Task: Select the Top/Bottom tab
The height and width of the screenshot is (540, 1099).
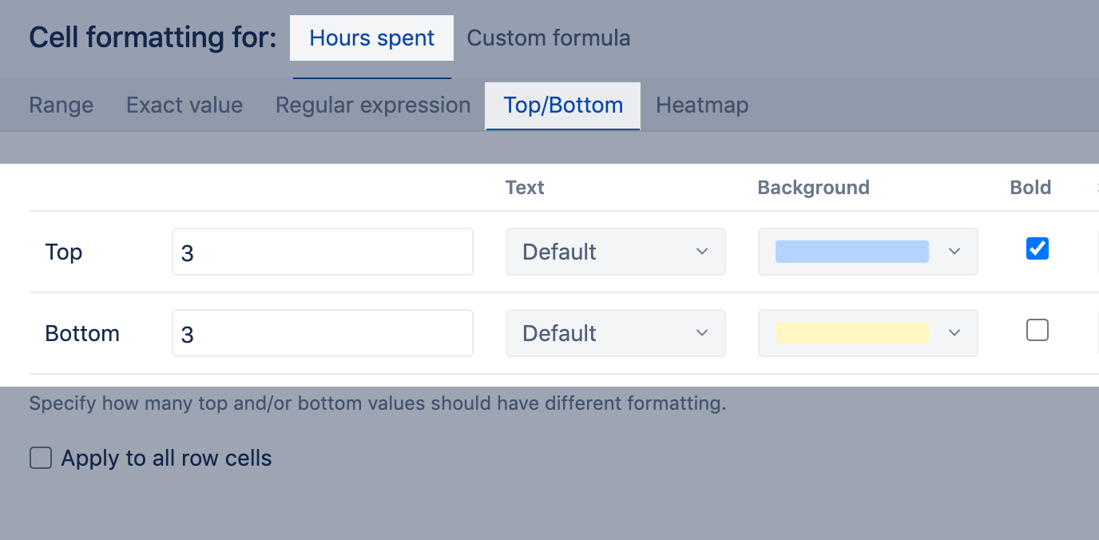Action: point(563,105)
